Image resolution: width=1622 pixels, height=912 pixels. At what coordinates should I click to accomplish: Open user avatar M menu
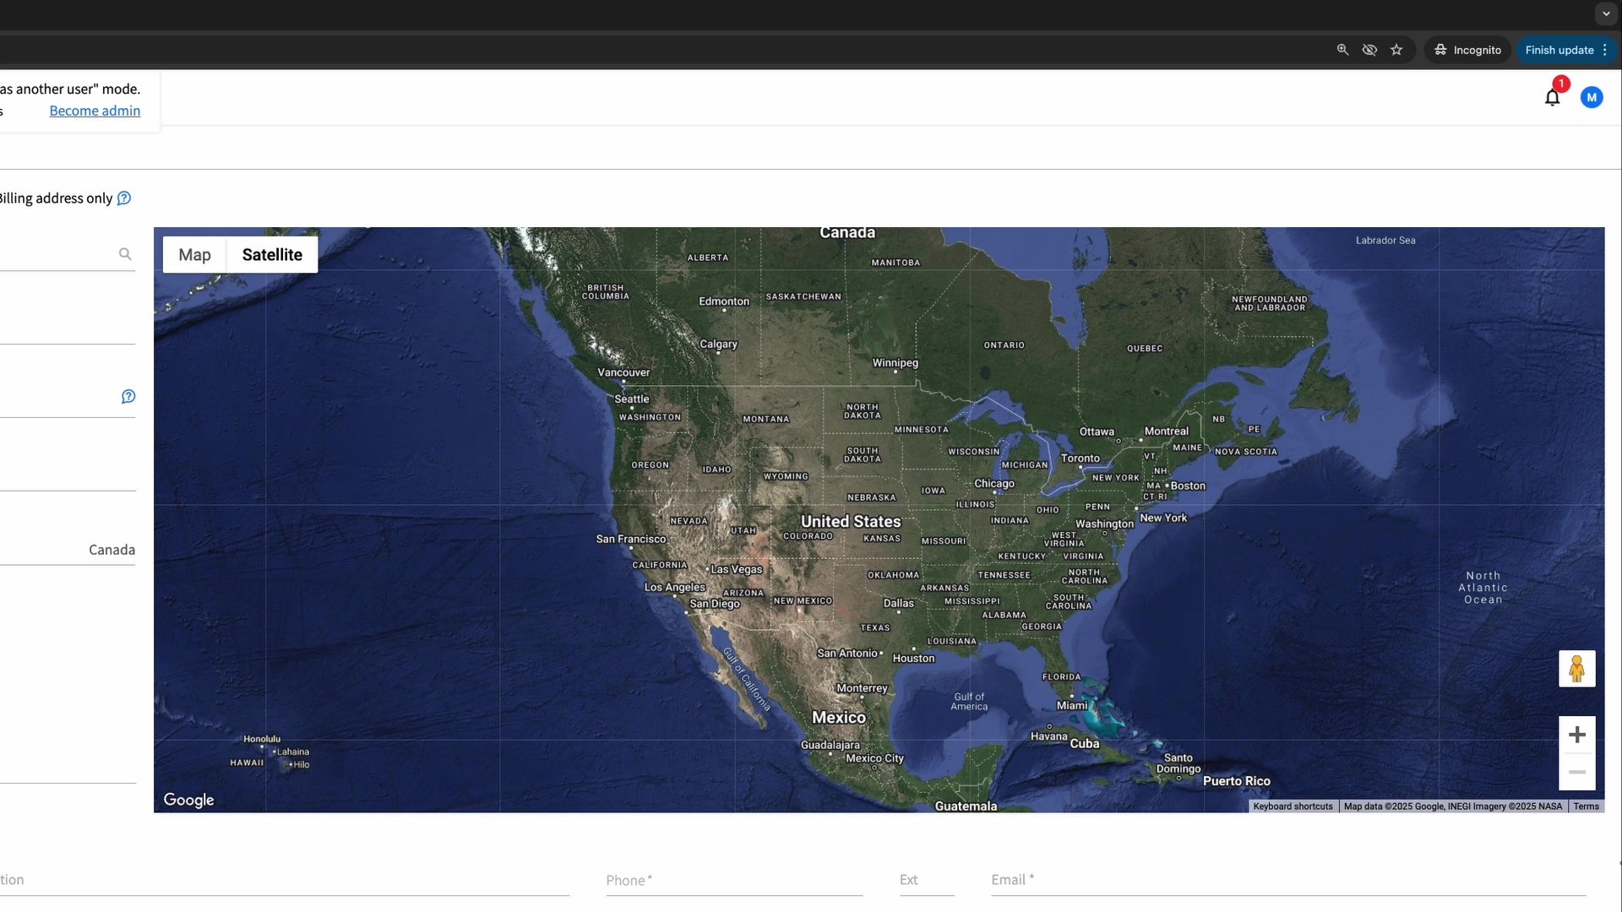[x=1592, y=98]
